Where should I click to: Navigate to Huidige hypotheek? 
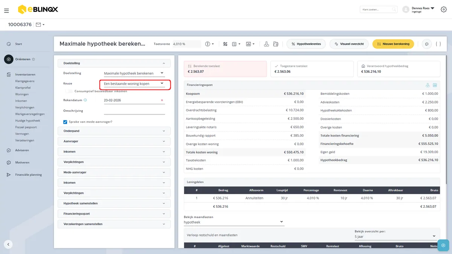27,120
